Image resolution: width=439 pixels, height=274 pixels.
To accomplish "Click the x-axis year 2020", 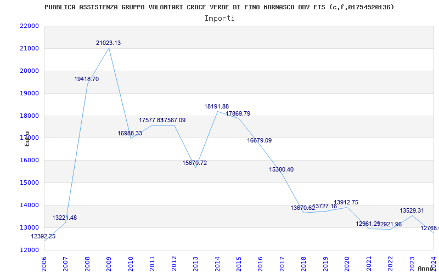I will click(347, 264).
